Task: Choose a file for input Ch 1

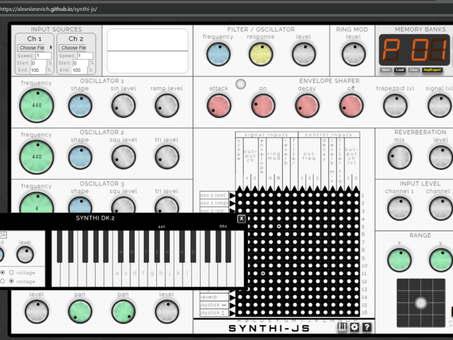Action: (32, 48)
